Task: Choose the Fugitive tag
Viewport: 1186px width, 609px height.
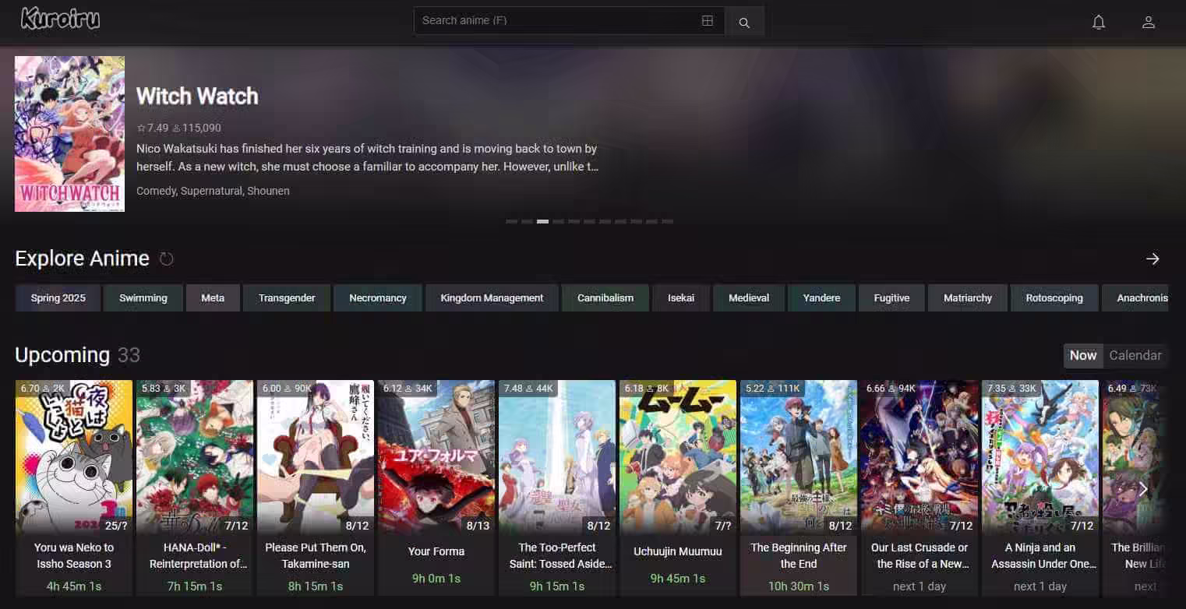Action: [x=891, y=298]
